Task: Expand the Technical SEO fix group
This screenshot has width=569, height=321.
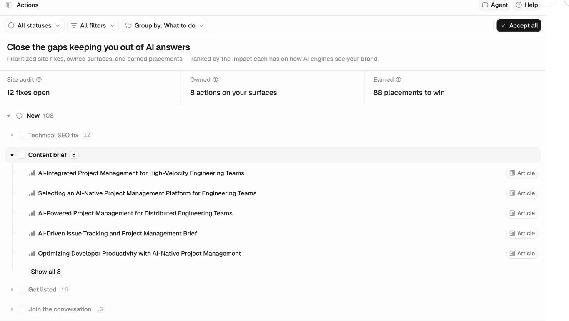Action: (x=12, y=135)
